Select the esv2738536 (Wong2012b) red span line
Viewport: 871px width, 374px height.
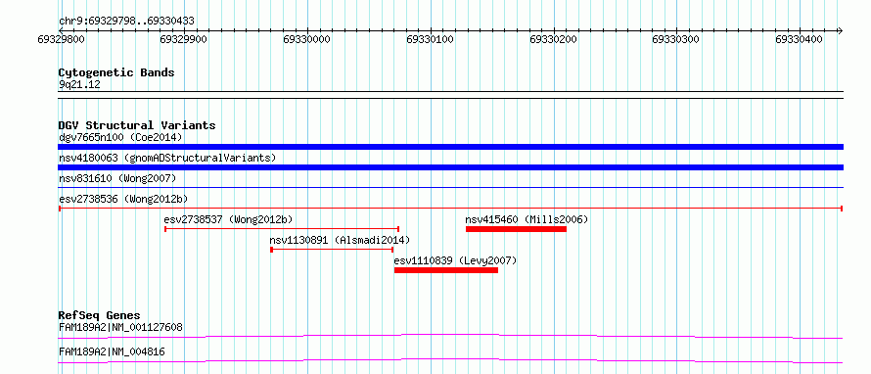pyautogui.click(x=450, y=208)
